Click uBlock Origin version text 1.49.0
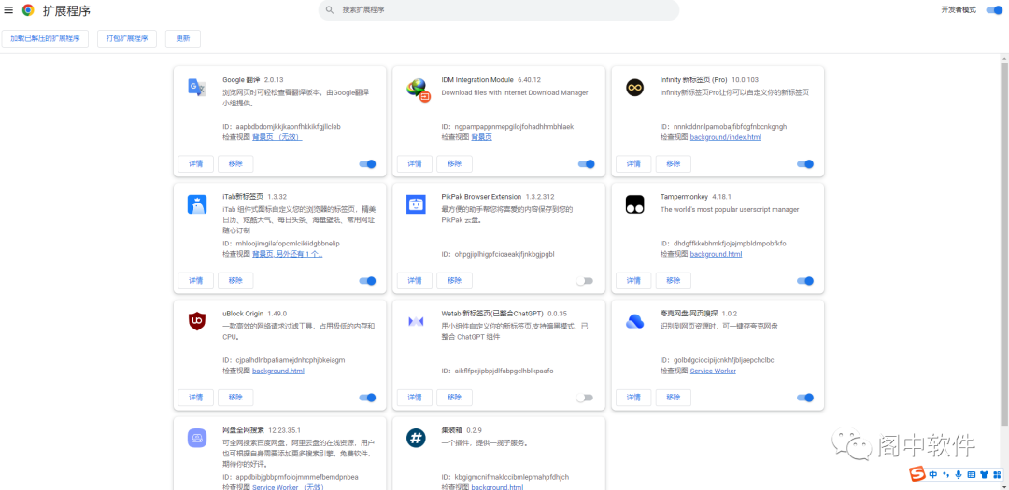 (x=276, y=314)
